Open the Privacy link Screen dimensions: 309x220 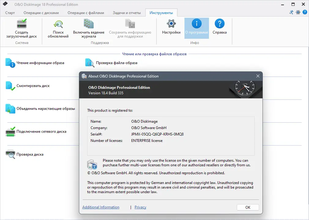pyautogui.click(x=140, y=207)
